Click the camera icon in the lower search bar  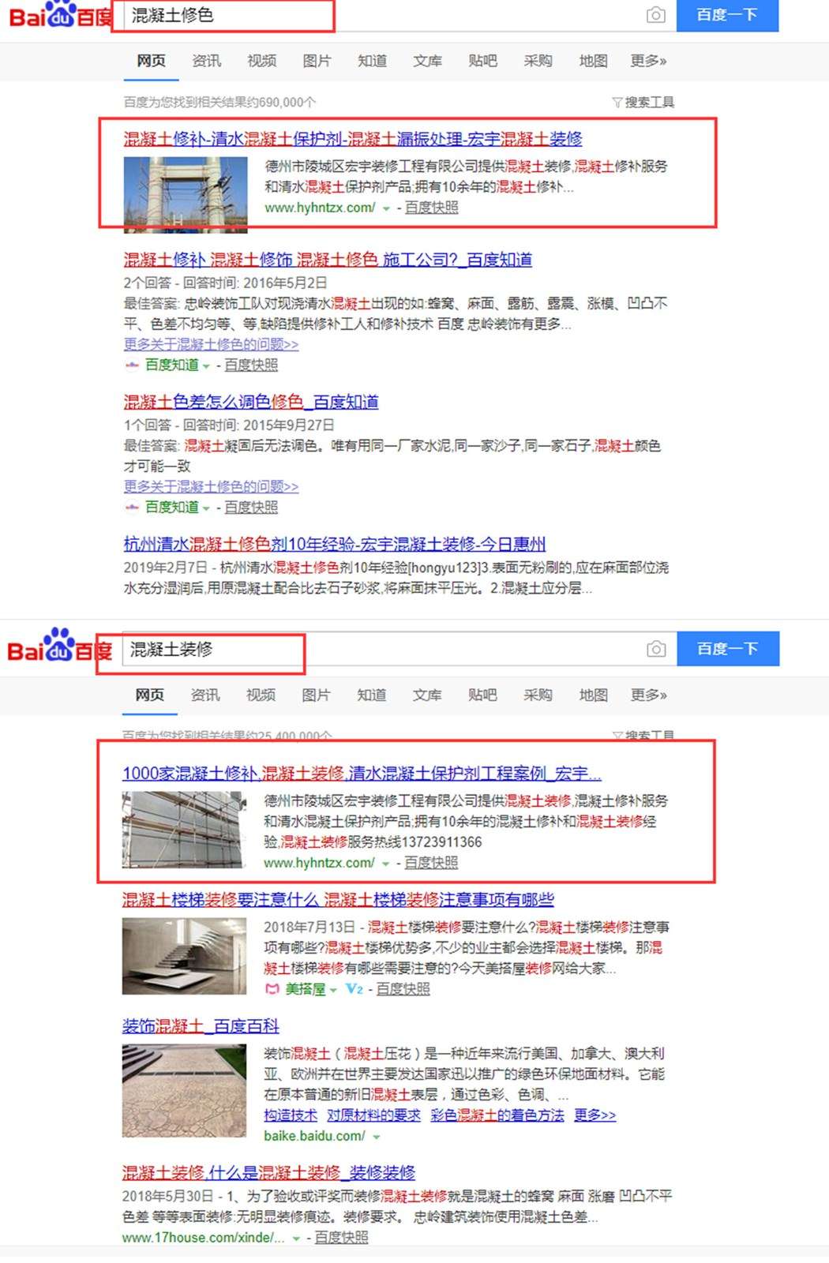click(x=655, y=649)
